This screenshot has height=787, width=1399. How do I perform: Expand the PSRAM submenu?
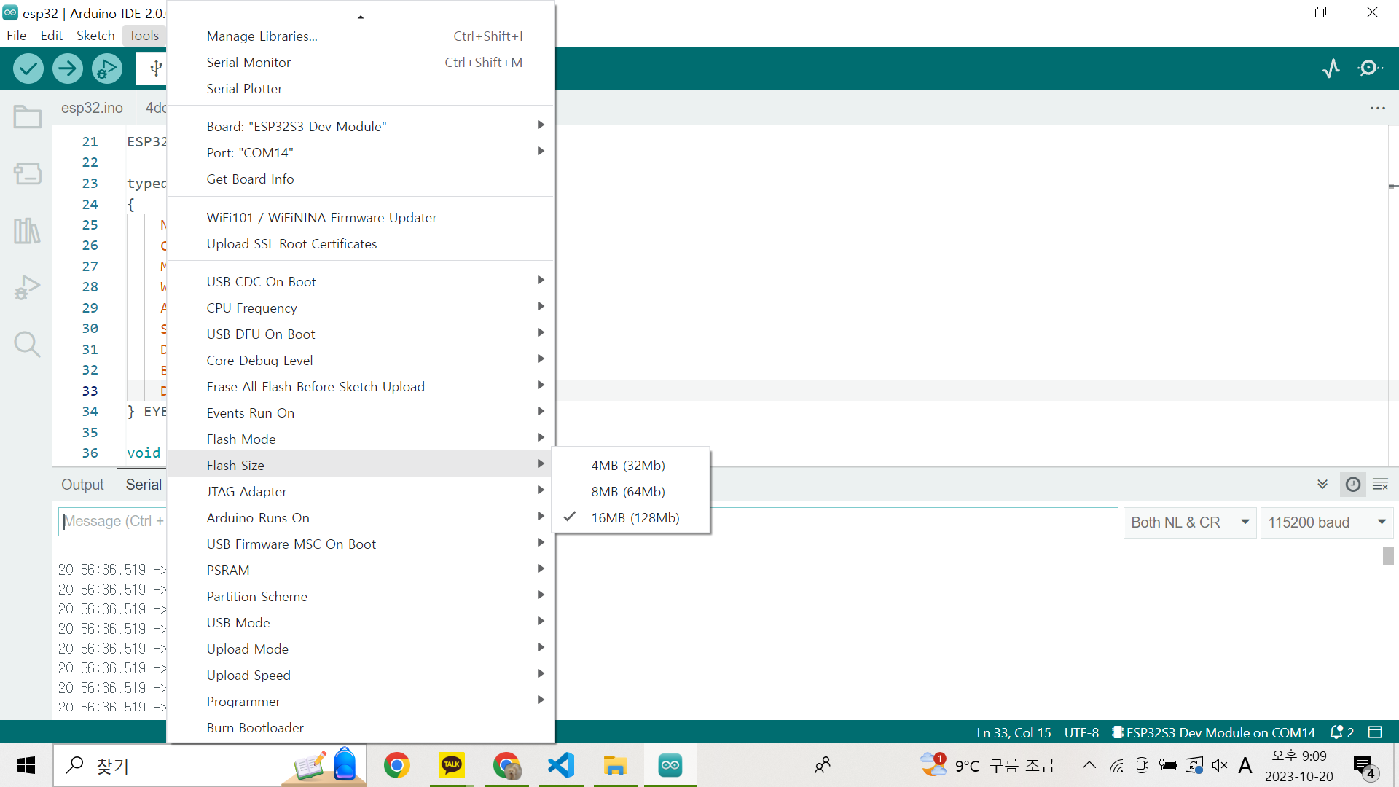[361, 570]
